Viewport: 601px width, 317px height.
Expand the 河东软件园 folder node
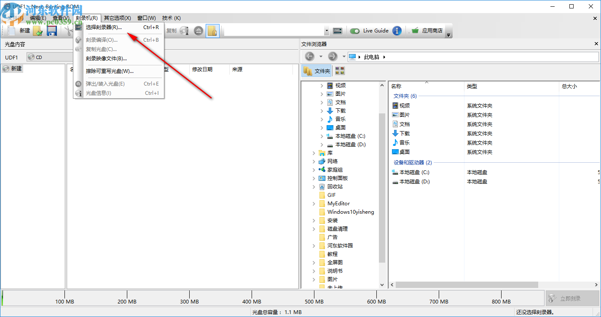tap(314, 246)
